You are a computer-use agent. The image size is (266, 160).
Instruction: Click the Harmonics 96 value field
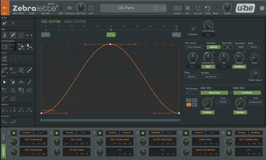tap(227, 47)
